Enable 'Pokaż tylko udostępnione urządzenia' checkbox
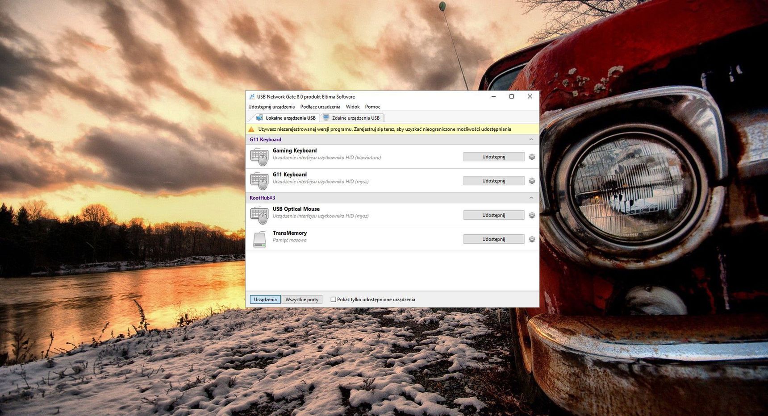 coord(333,300)
